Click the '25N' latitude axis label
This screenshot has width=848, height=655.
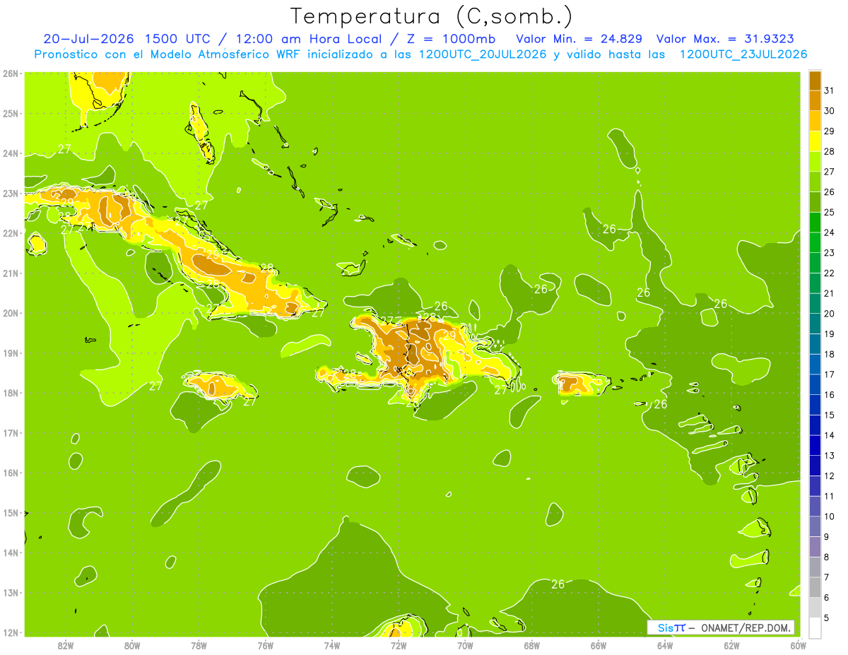tap(11, 114)
